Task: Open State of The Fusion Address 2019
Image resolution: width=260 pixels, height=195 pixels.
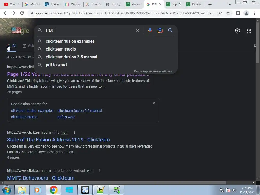Action: tap(58, 140)
